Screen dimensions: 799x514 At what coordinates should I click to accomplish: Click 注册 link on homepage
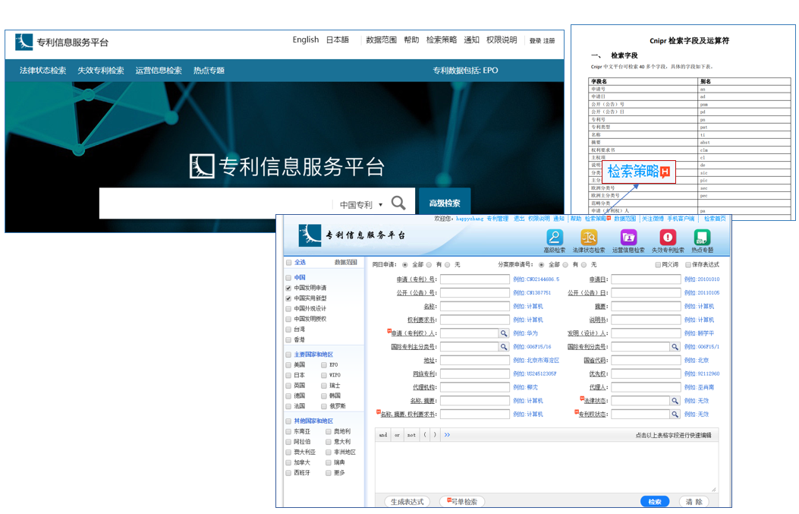[549, 41]
